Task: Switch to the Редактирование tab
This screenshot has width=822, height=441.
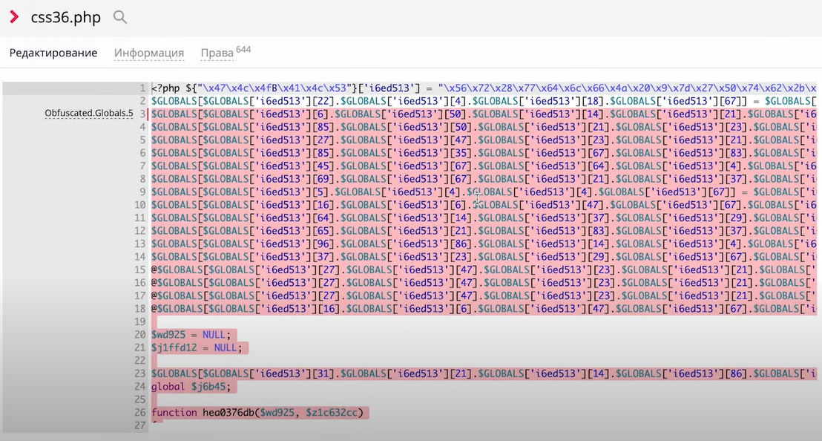Action: (x=53, y=53)
